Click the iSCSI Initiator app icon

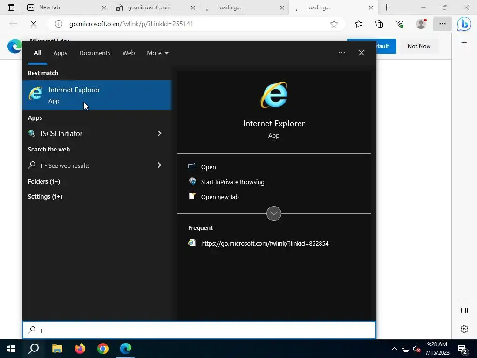point(32,133)
